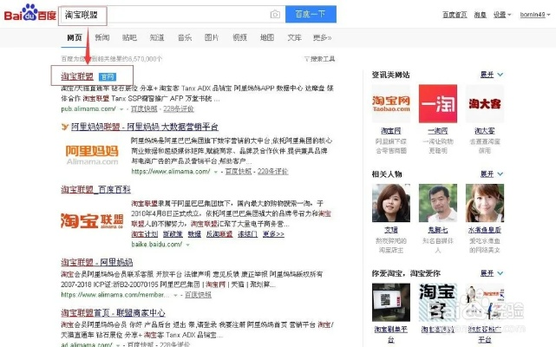This screenshot has height=347, width=556.
Task: Select the 网页 tab
Action: coord(75,37)
